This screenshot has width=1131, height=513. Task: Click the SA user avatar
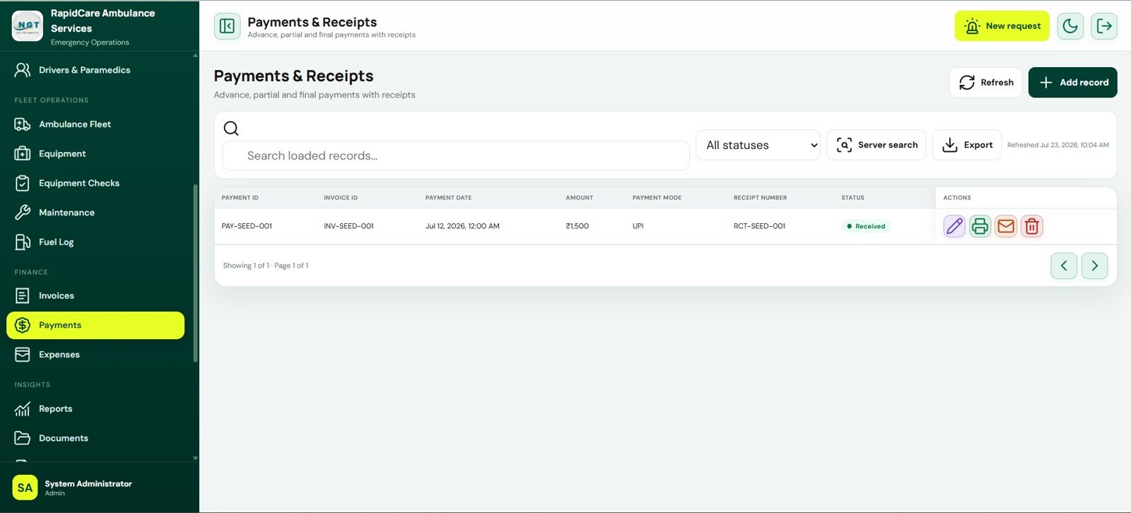pos(25,488)
